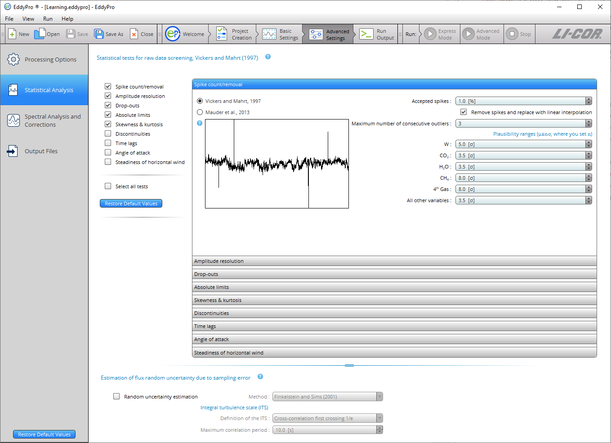The width and height of the screenshot is (611, 443).
Task: Restore default values for statistical tests
Action: click(x=131, y=204)
